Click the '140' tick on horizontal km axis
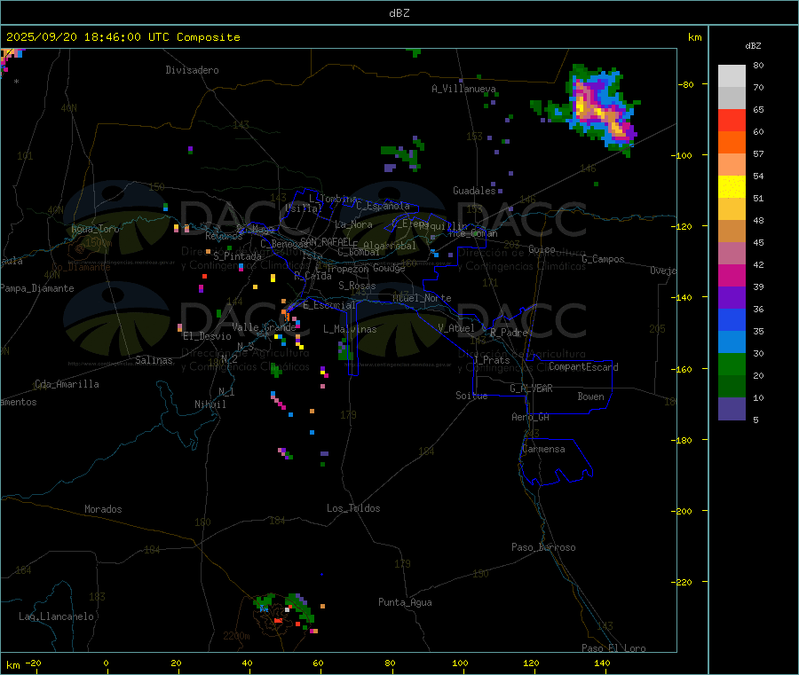This screenshot has height=675, width=799. click(x=602, y=663)
